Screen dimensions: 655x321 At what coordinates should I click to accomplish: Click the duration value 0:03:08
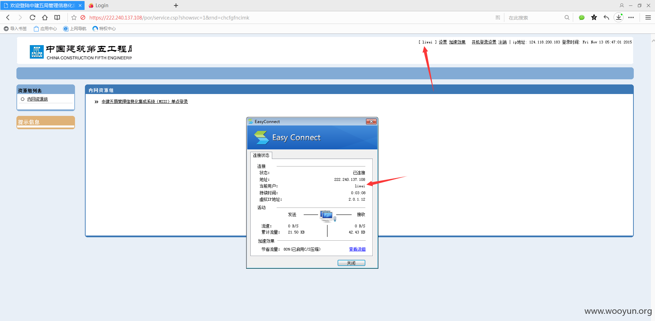click(x=358, y=193)
